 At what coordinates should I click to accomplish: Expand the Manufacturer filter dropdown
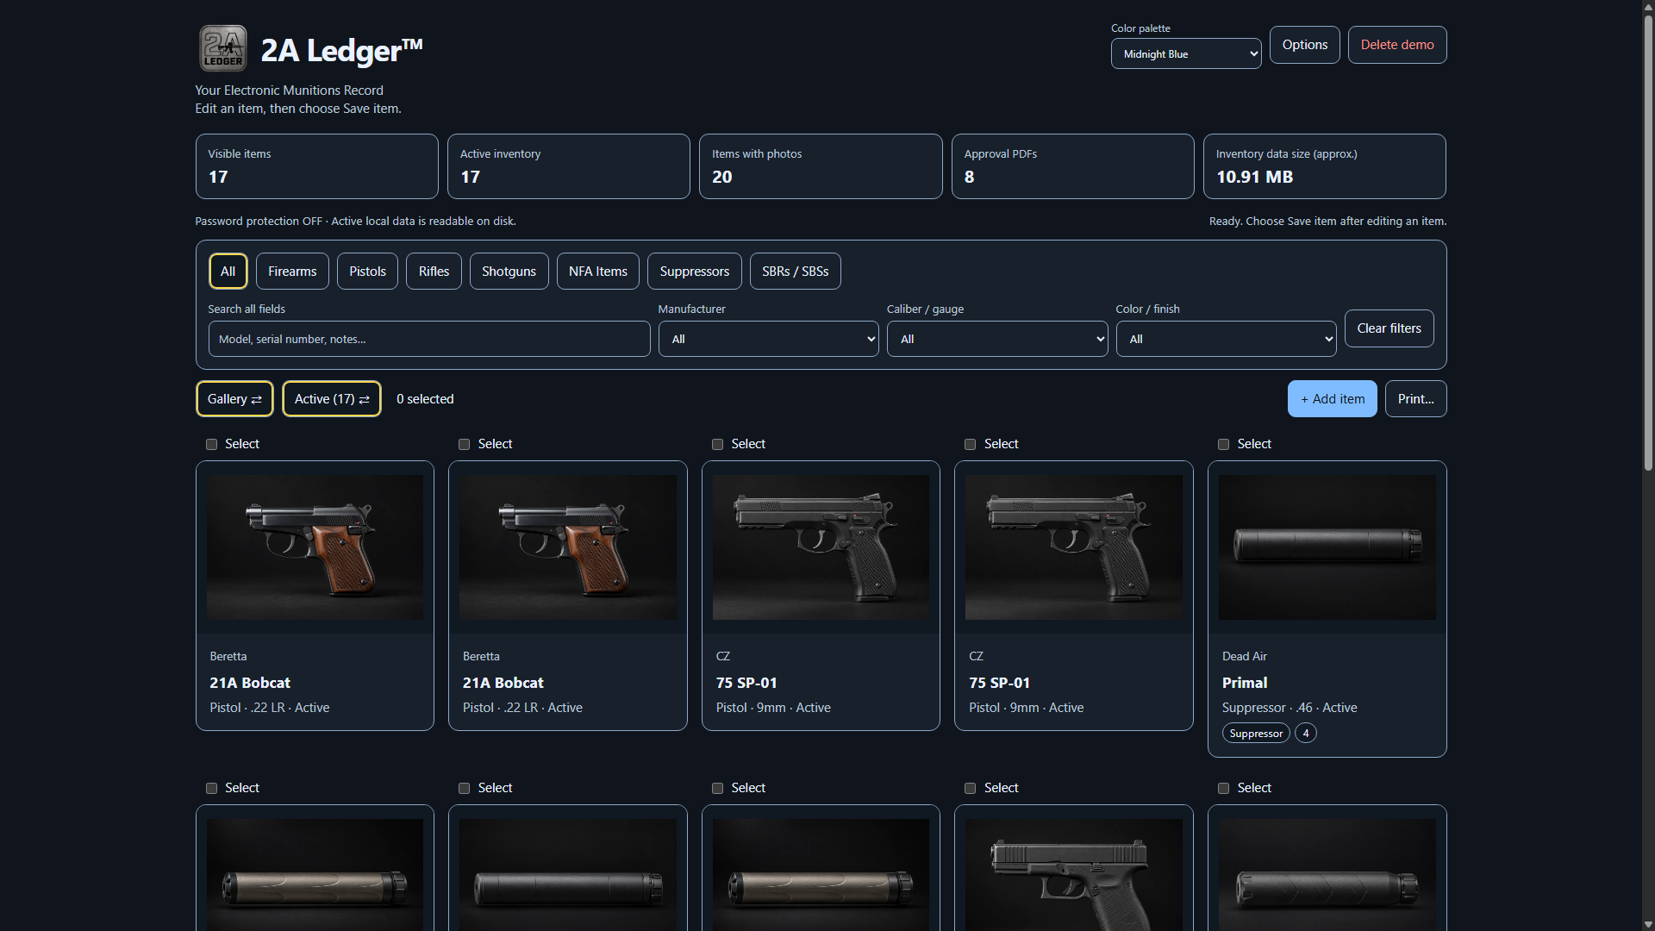coord(768,339)
